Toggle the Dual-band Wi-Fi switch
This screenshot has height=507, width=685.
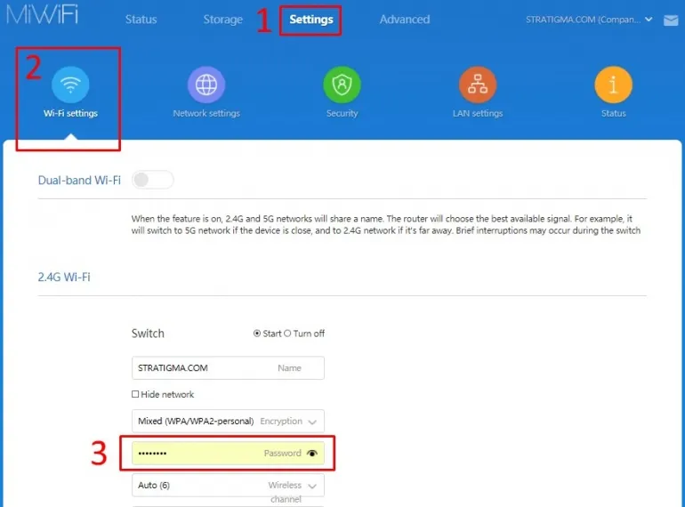pos(152,181)
